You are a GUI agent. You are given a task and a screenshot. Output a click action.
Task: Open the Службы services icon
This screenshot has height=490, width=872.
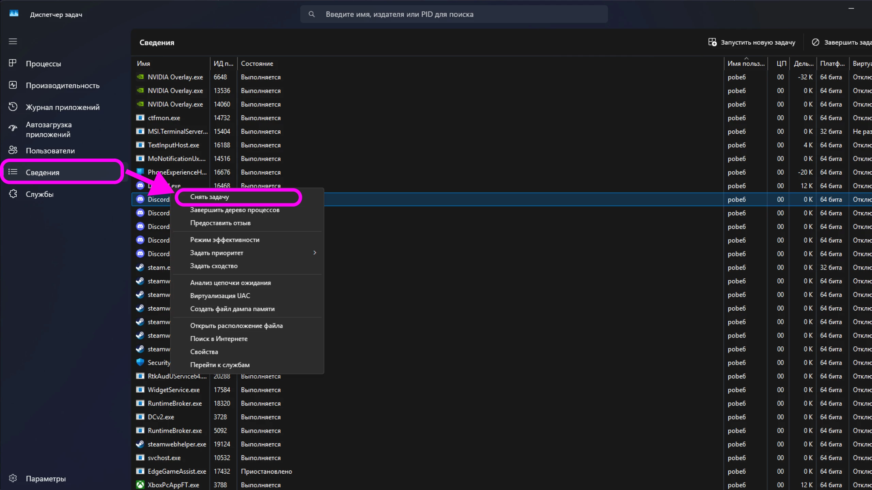point(13,194)
